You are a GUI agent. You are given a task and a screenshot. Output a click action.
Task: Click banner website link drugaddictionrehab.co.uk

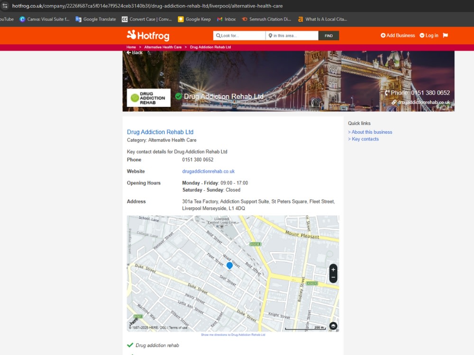423,102
